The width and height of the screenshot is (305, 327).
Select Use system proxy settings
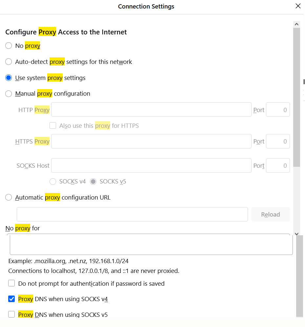pyautogui.click(x=9, y=78)
